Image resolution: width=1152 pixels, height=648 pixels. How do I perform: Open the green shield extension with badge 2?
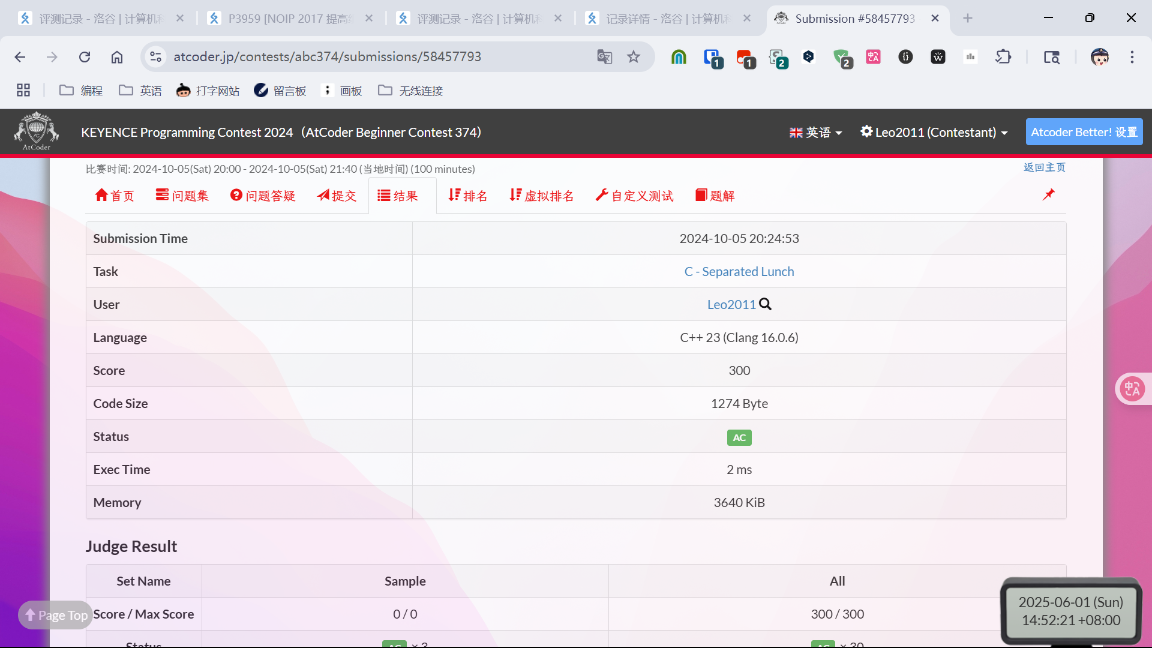point(842,58)
